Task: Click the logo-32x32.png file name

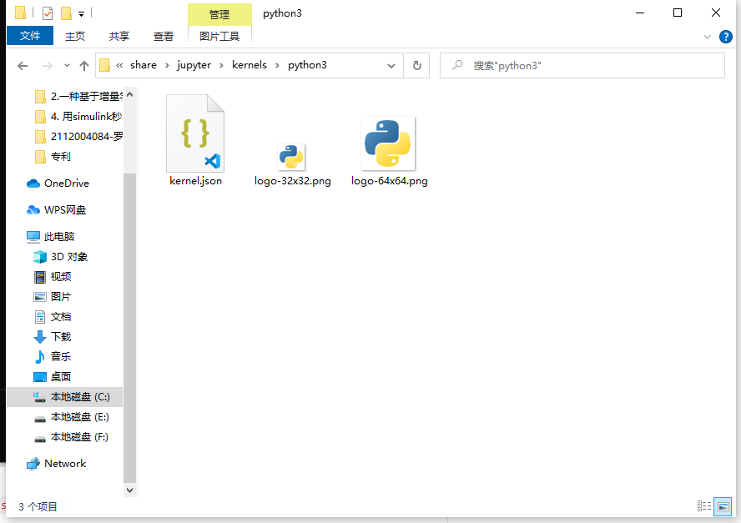Action: click(x=293, y=181)
